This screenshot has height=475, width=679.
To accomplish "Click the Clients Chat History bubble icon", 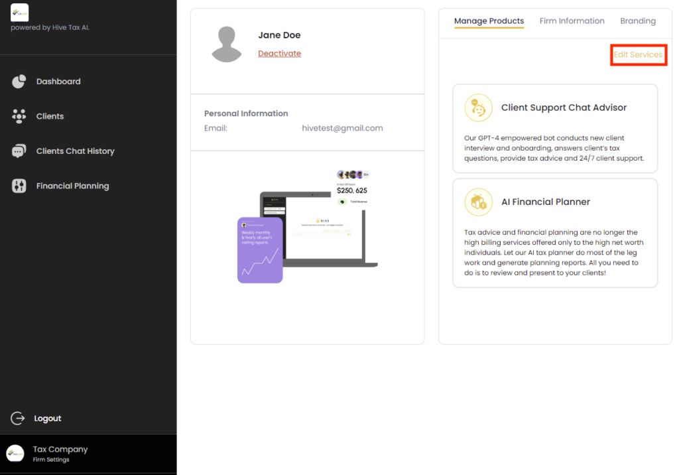I will coord(19,151).
